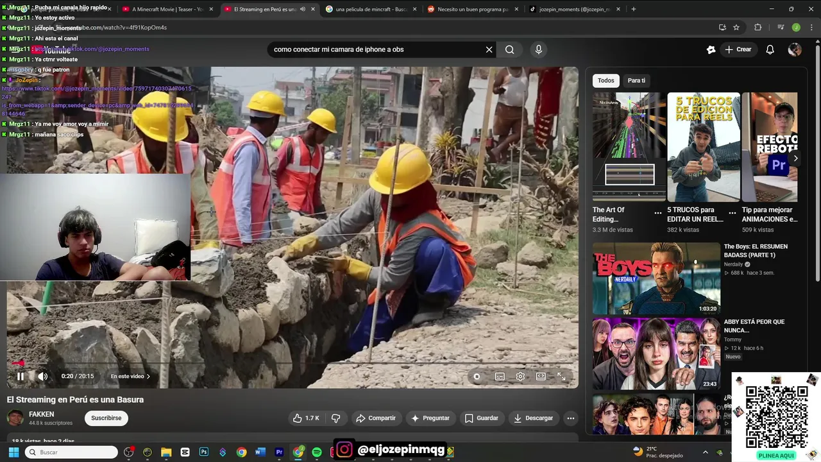Image resolution: width=821 pixels, height=462 pixels.
Task: Expand the 'En este video' chapters
Action: pos(130,377)
